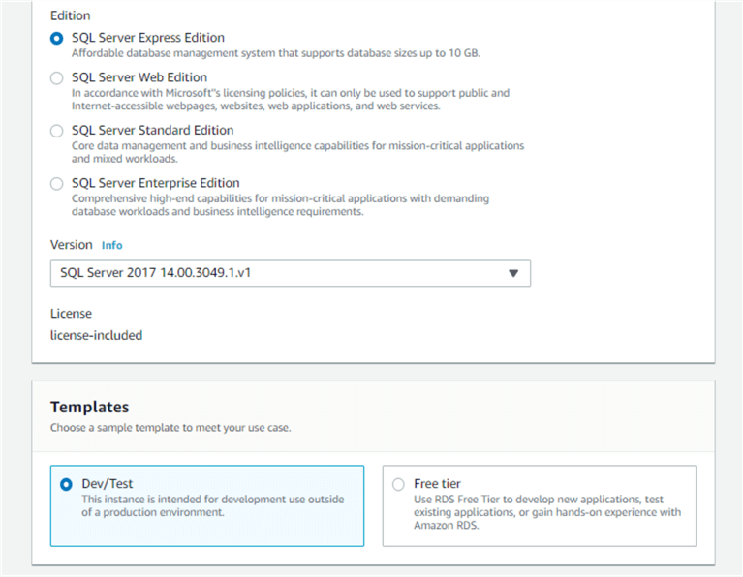
Task: Click the "license-included" text
Action: pyautogui.click(x=96, y=335)
